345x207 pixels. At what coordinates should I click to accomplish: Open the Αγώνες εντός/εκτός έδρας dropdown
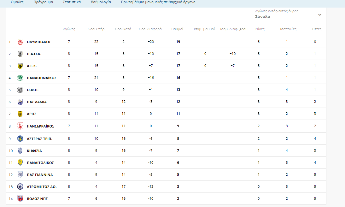pyautogui.click(x=289, y=15)
